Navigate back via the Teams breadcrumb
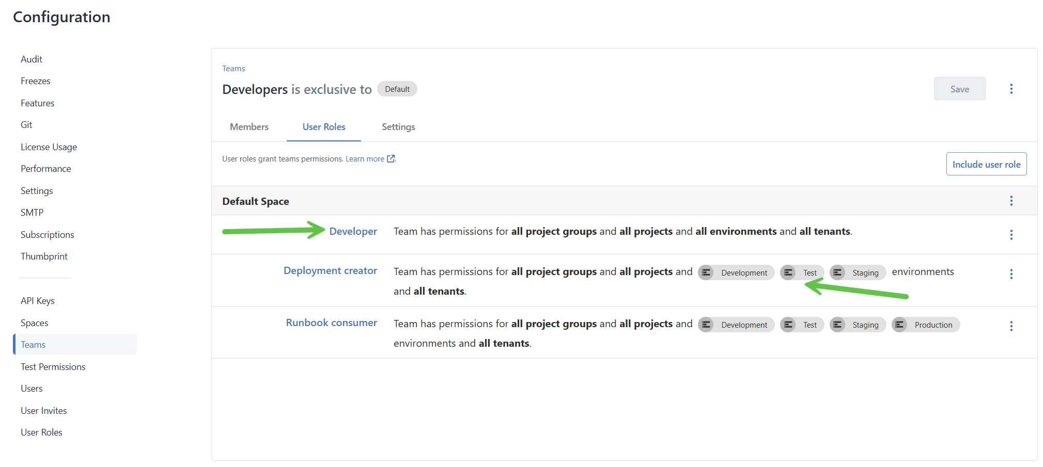The height and width of the screenshot is (467, 1043). (233, 68)
